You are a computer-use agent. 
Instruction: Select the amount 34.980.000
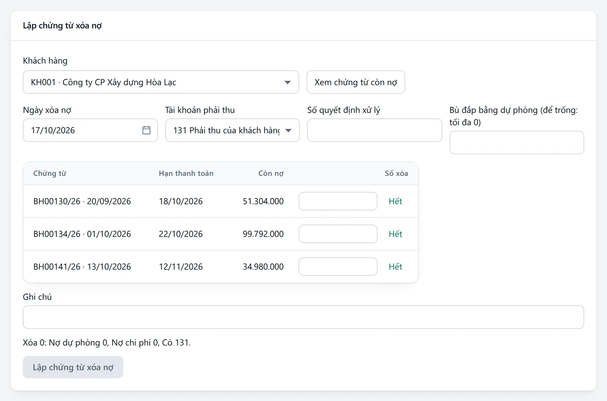(x=263, y=266)
